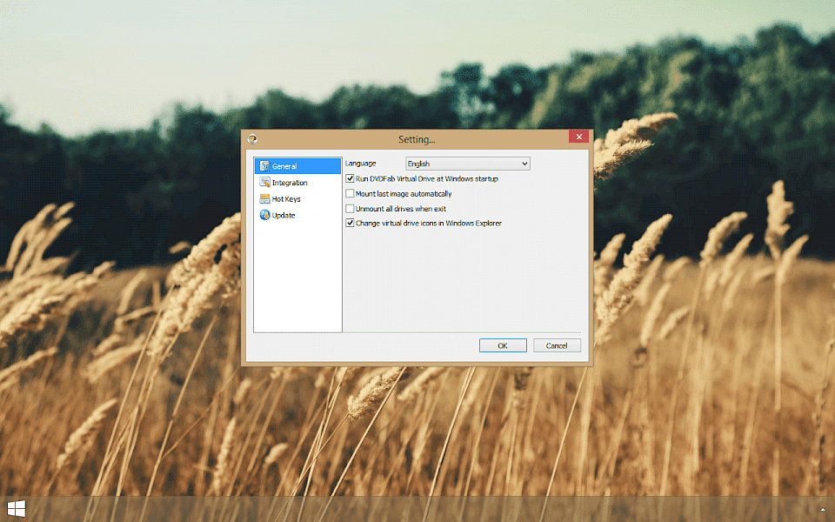Screen dimensions: 835x522
Task: Open the Update settings page
Action: pyautogui.click(x=297, y=215)
